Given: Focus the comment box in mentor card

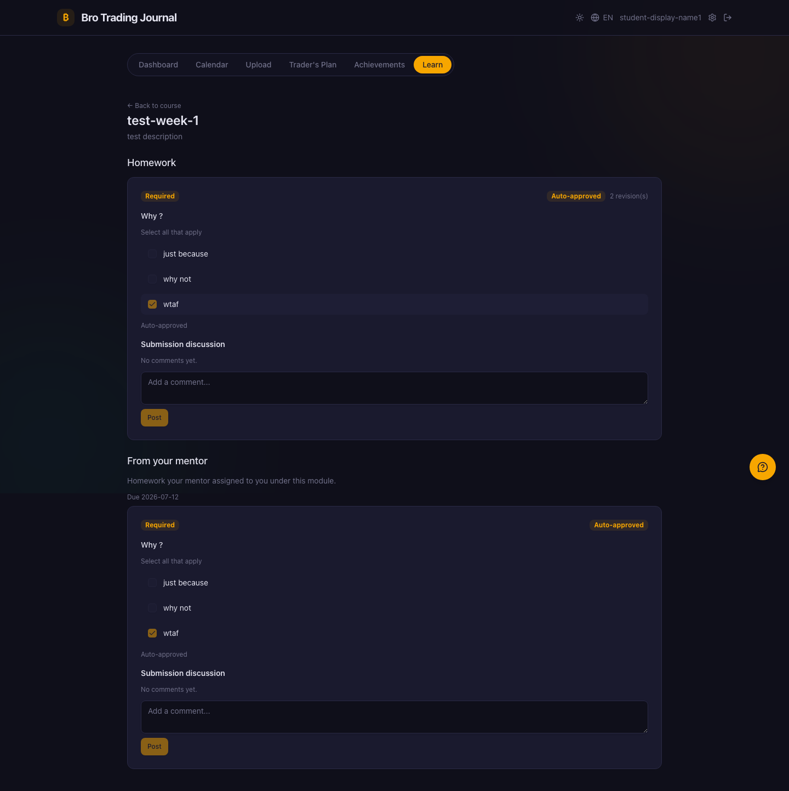Looking at the screenshot, I should [x=395, y=717].
